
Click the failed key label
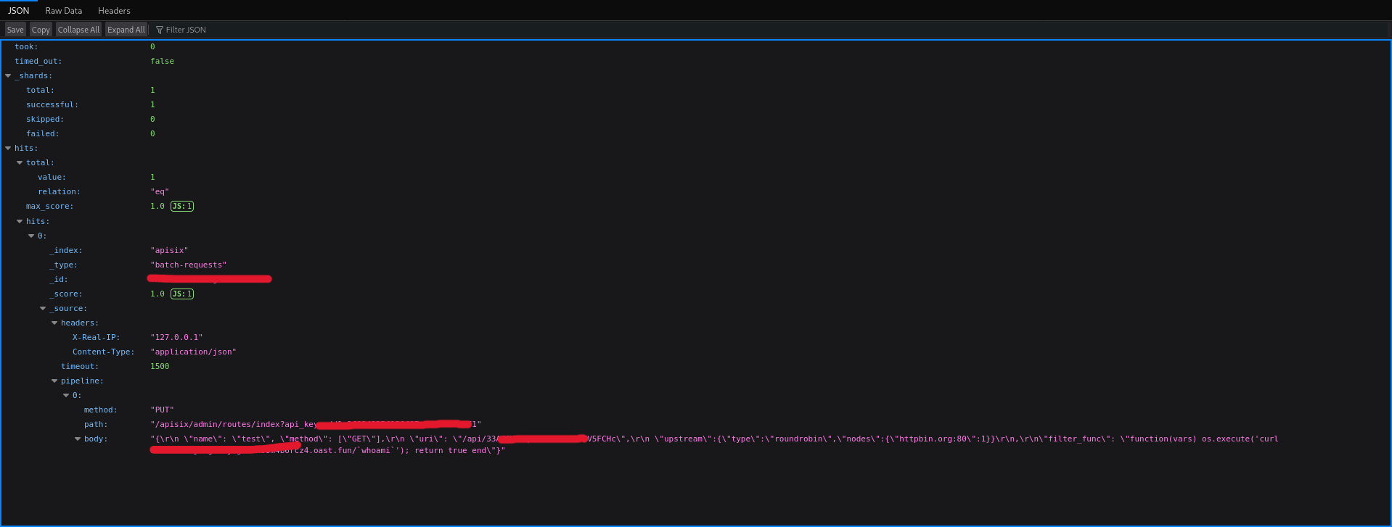tap(43, 133)
